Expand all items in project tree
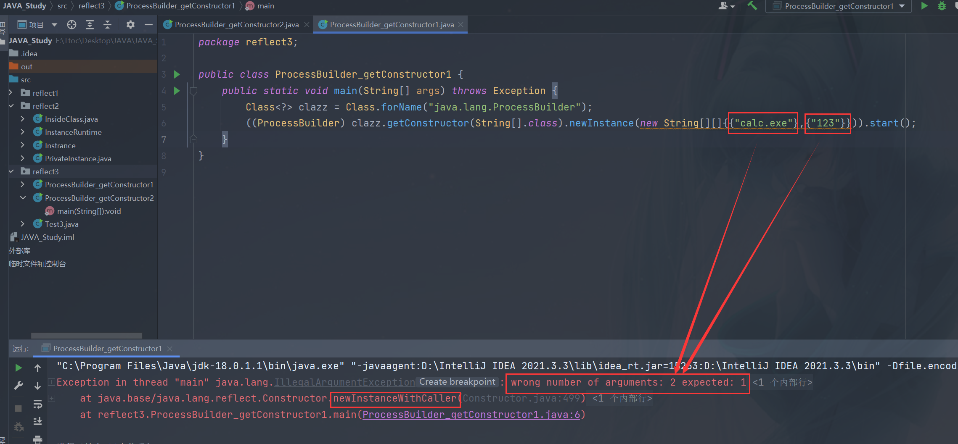This screenshot has height=444, width=958. [90, 25]
